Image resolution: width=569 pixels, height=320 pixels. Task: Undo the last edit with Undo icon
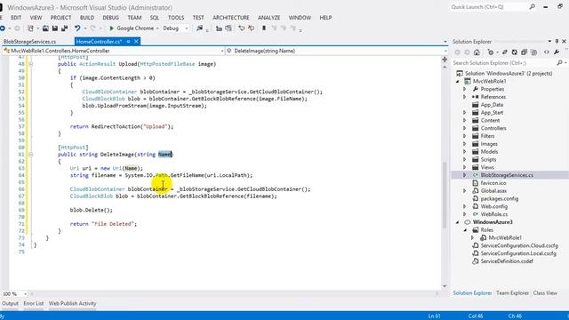tap(77, 28)
